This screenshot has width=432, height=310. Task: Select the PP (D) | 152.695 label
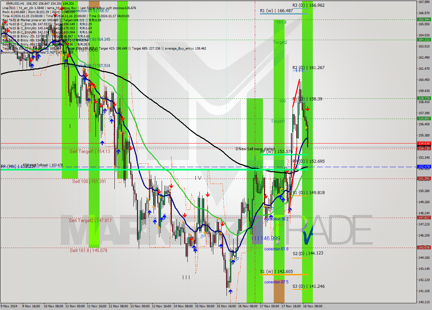pyautogui.click(x=308, y=161)
